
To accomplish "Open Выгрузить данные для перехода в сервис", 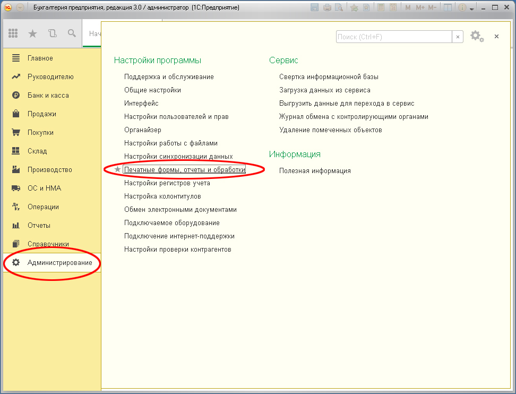I will coord(347,104).
